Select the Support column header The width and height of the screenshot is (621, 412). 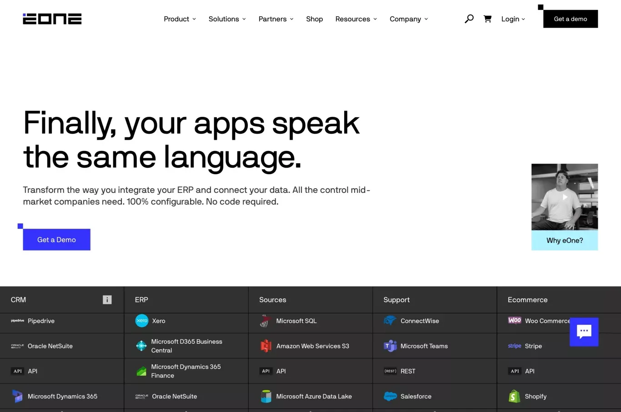pyautogui.click(x=396, y=300)
